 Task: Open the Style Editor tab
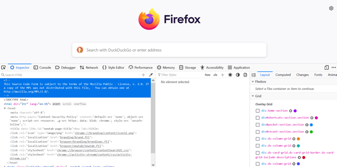113,68
